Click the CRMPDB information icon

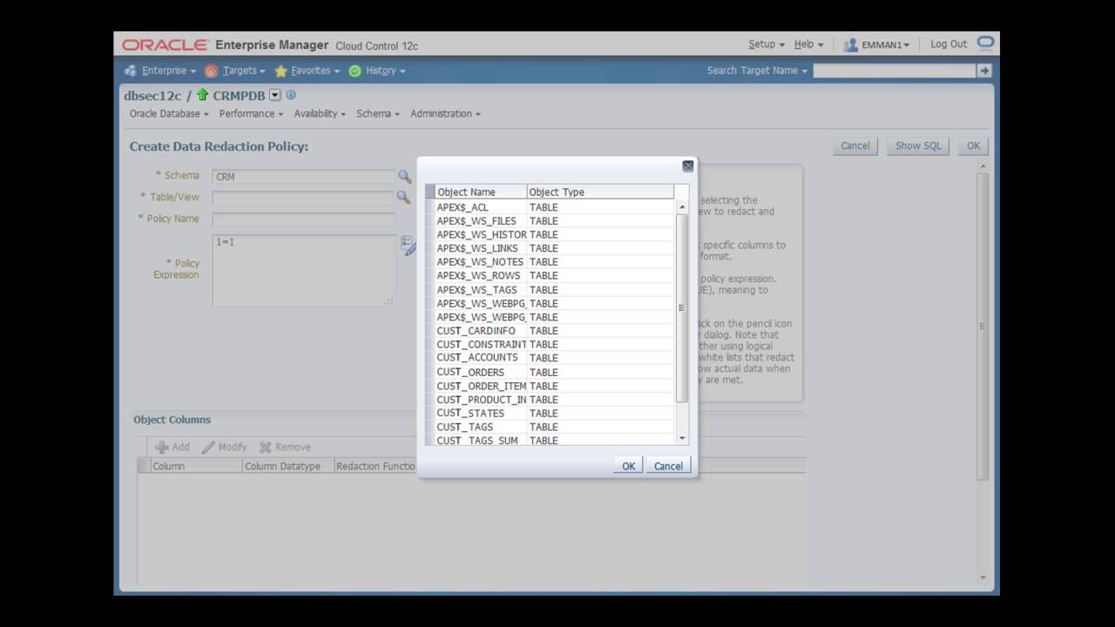coord(291,95)
